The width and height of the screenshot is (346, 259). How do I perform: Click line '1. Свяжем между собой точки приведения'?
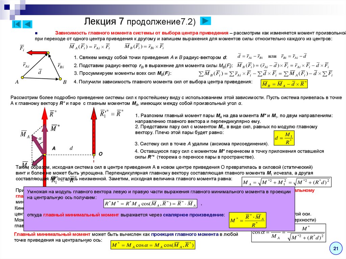tap(150, 58)
